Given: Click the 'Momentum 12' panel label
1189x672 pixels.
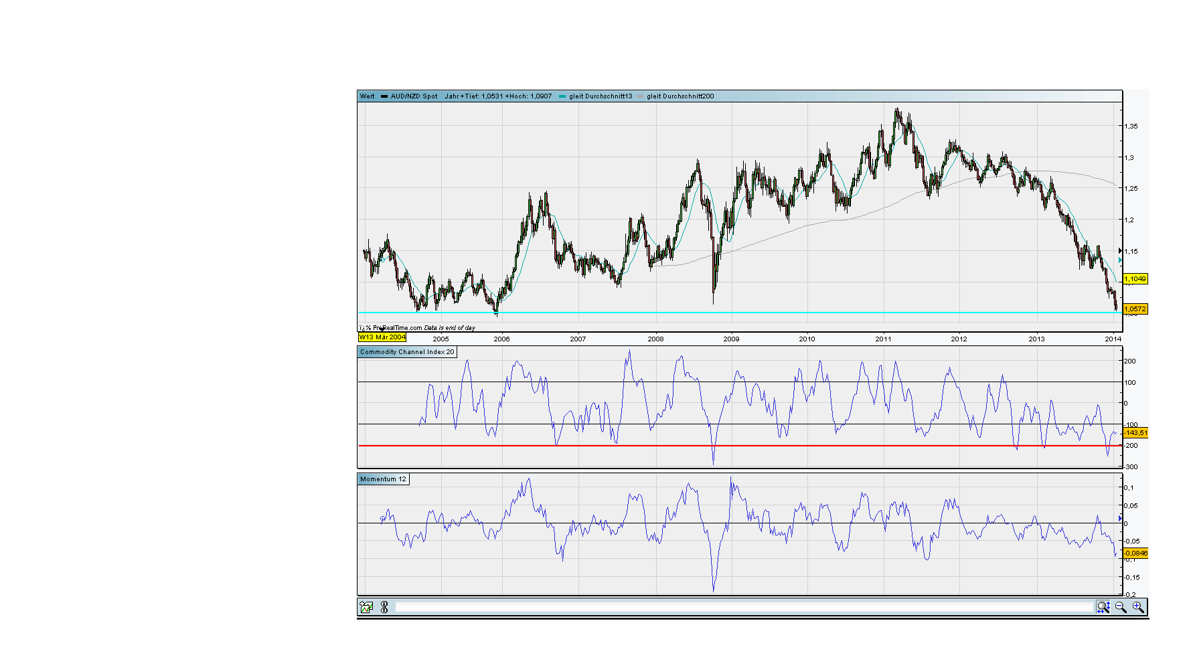Looking at the screenshot, I should click(383, 479).
